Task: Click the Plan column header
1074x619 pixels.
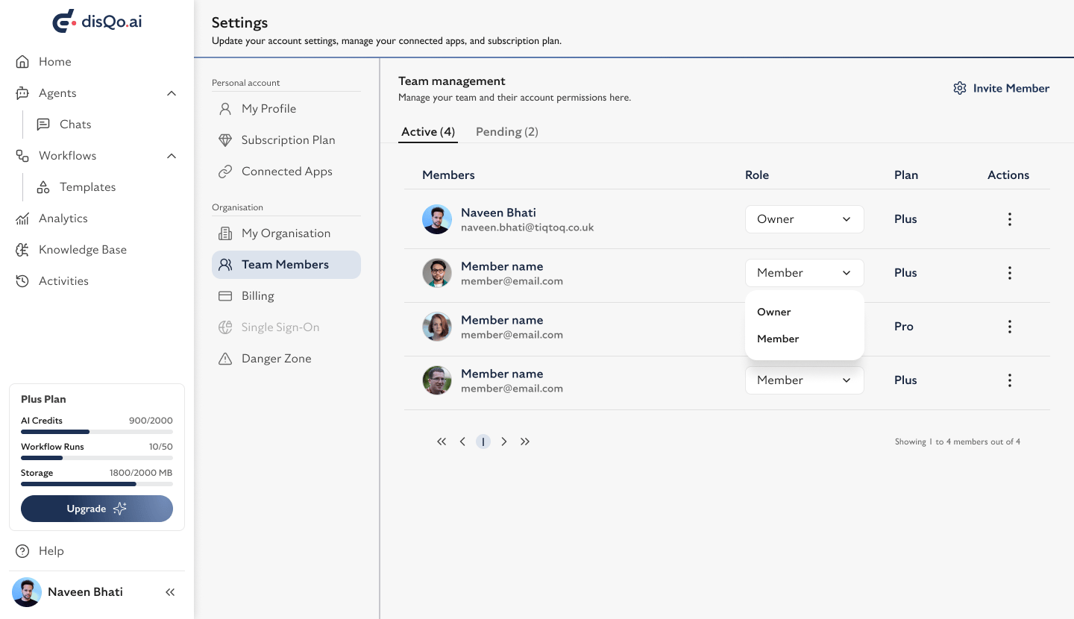Action: pyautogui.click(x=906, y=175)
